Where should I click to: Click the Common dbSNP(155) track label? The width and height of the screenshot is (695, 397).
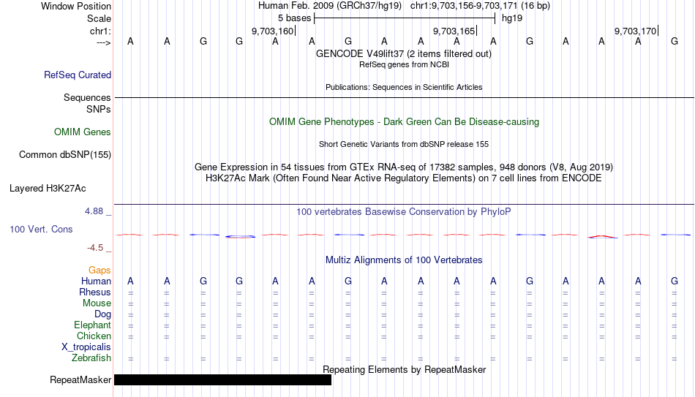(64, 155)
